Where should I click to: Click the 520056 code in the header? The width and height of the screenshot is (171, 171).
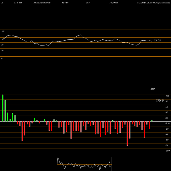tap(114, 3)
